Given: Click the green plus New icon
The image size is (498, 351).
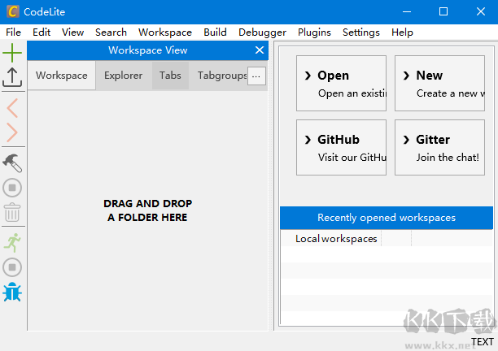Looking at the screenshot, I should (x=12, y=53).
